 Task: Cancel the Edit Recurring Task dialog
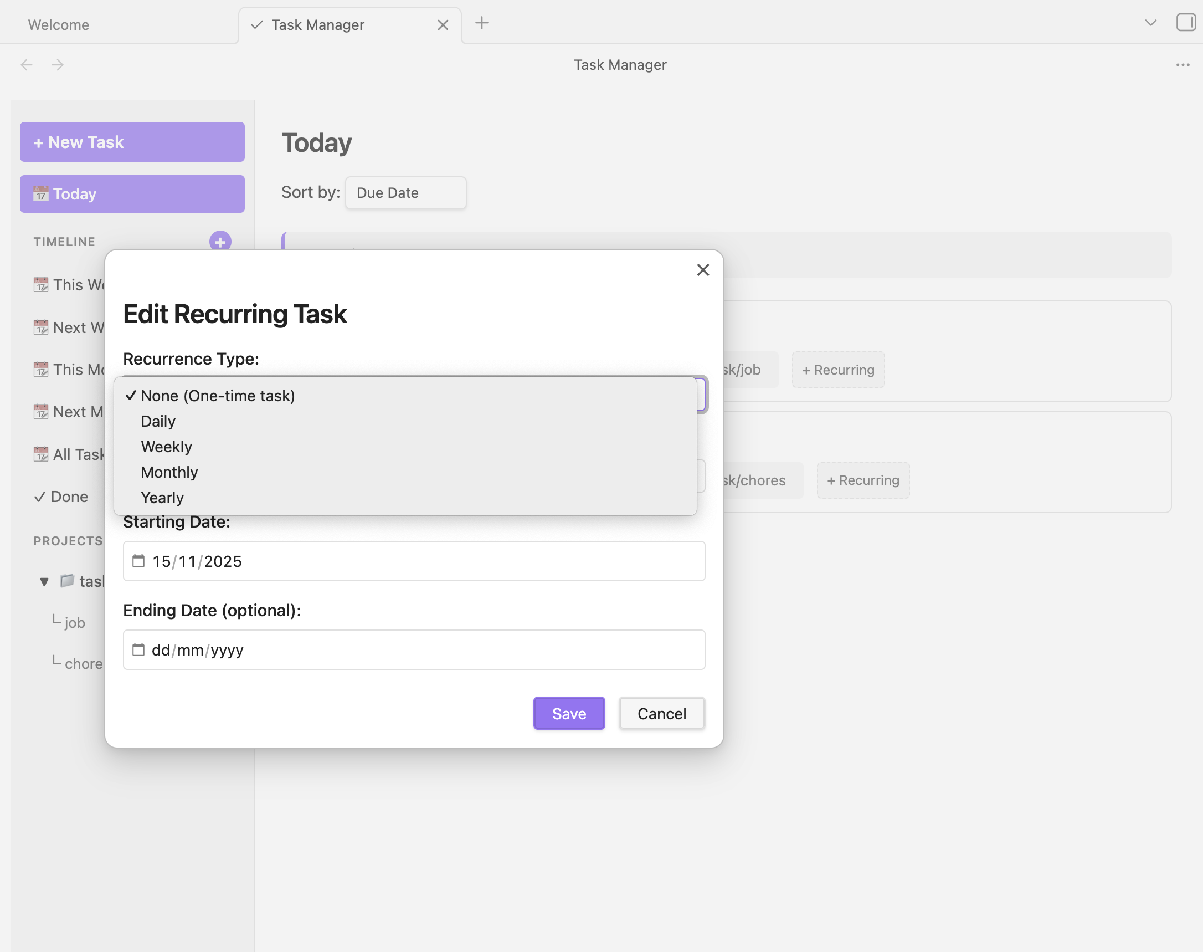[661, 713]
